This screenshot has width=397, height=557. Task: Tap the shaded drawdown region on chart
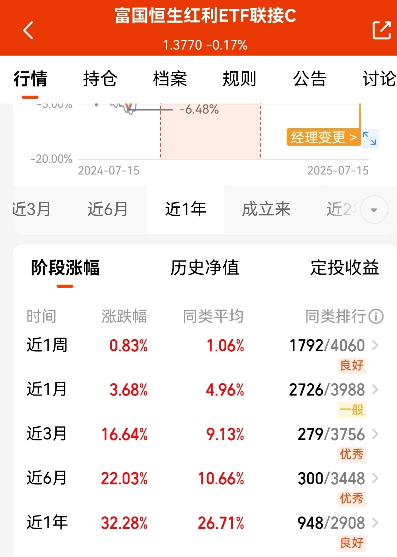pyautogui.click(x=211, y=131)
